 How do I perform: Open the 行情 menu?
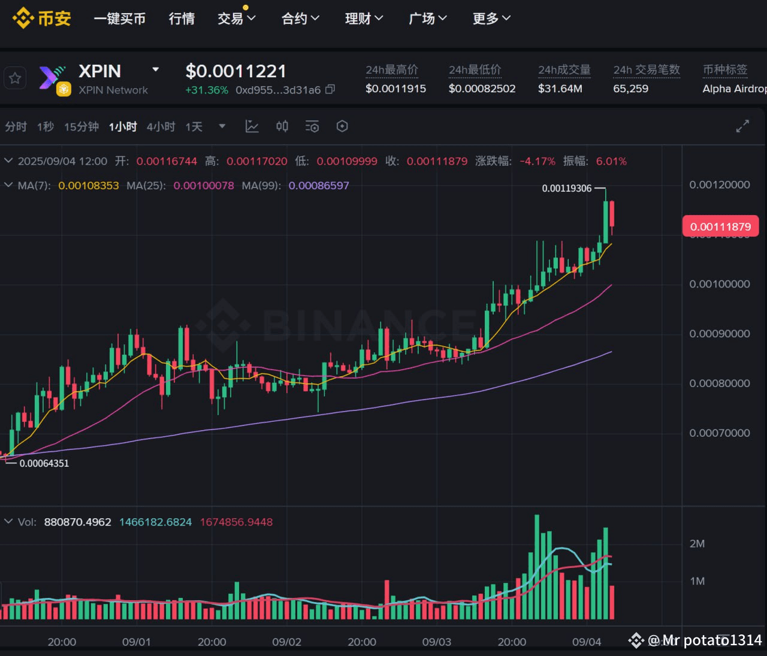pos(182,19)
